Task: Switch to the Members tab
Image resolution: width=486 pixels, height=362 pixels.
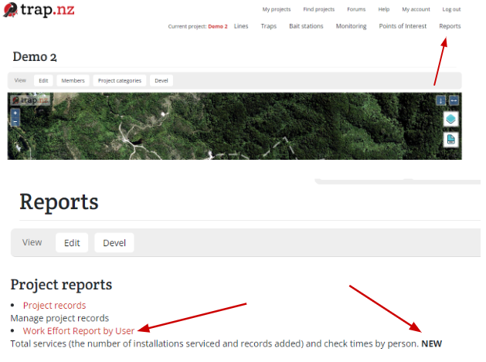Action: [73, 80]
